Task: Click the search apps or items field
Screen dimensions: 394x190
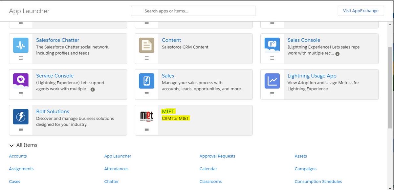Action: (193, 11)
